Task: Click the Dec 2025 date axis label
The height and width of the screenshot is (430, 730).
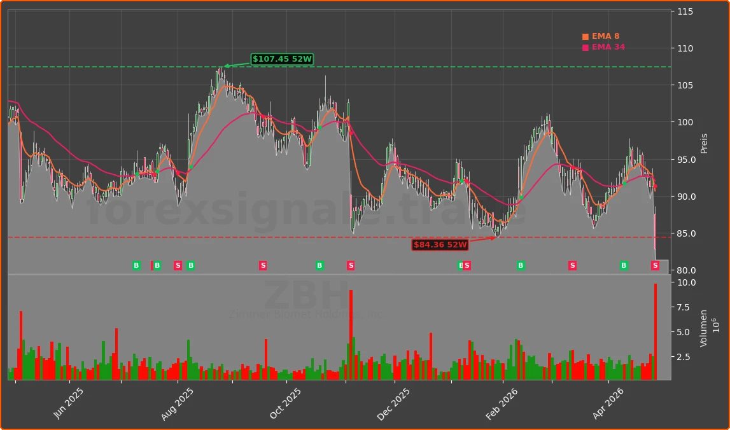Action: [x=393, y=403]
